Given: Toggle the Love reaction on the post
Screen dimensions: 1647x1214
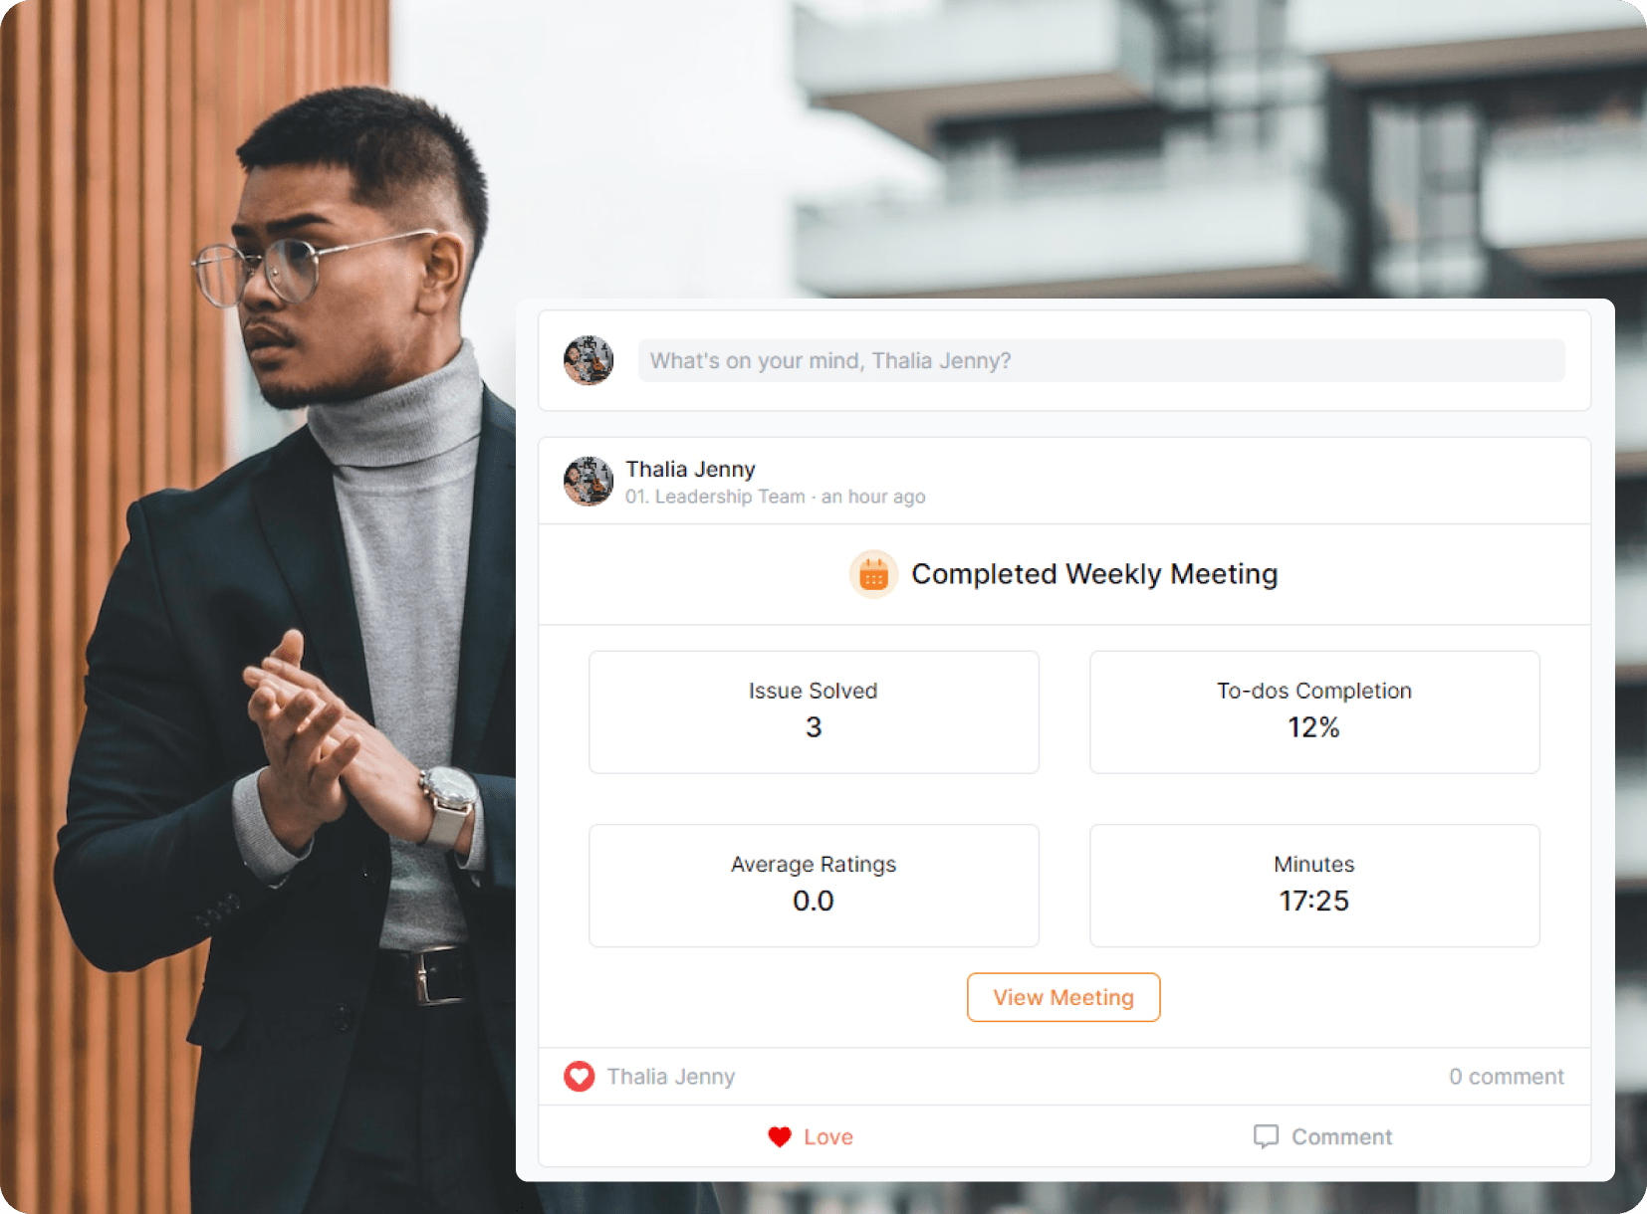Looking at the screenshot, I should tap(811, 1136).
